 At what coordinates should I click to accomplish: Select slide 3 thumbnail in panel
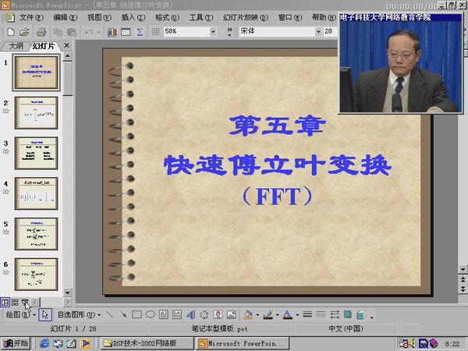37,153
